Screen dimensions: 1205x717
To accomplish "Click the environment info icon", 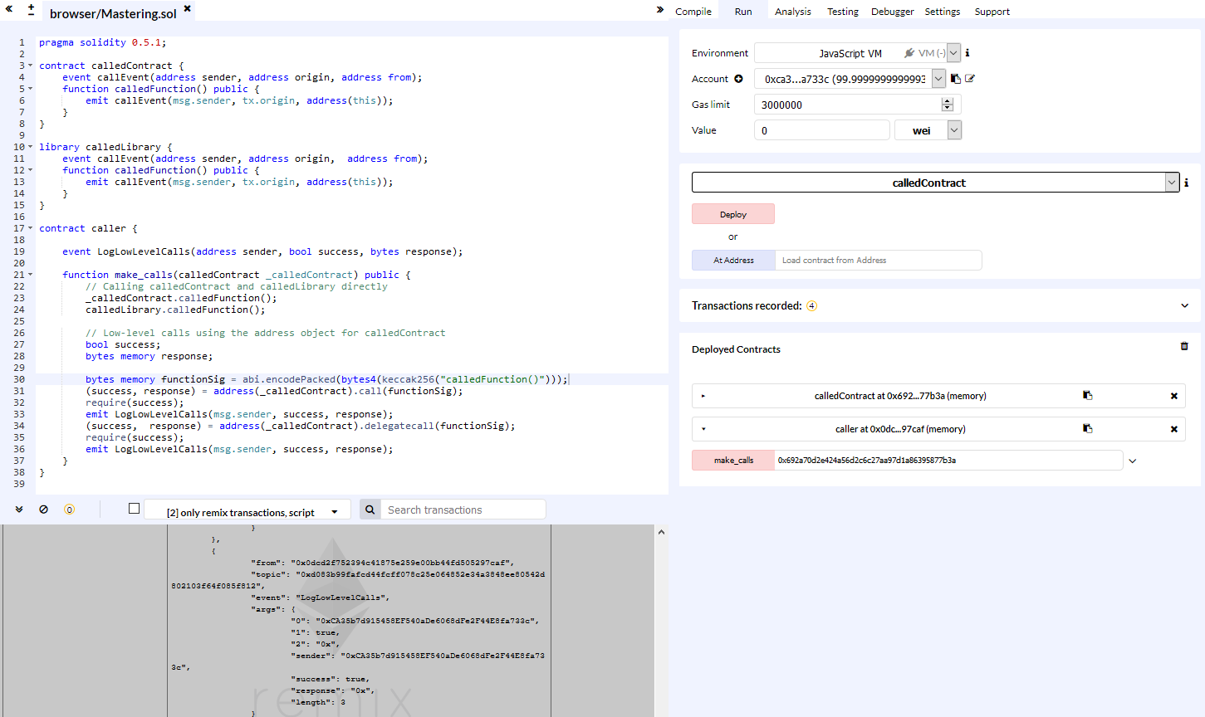I will [967, 53].
